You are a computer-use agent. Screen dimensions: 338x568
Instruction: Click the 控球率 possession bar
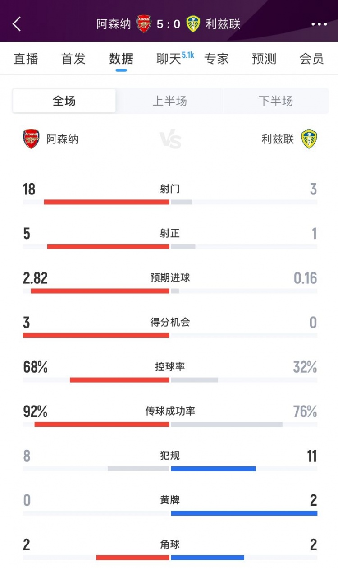click(x=169, y=379)
